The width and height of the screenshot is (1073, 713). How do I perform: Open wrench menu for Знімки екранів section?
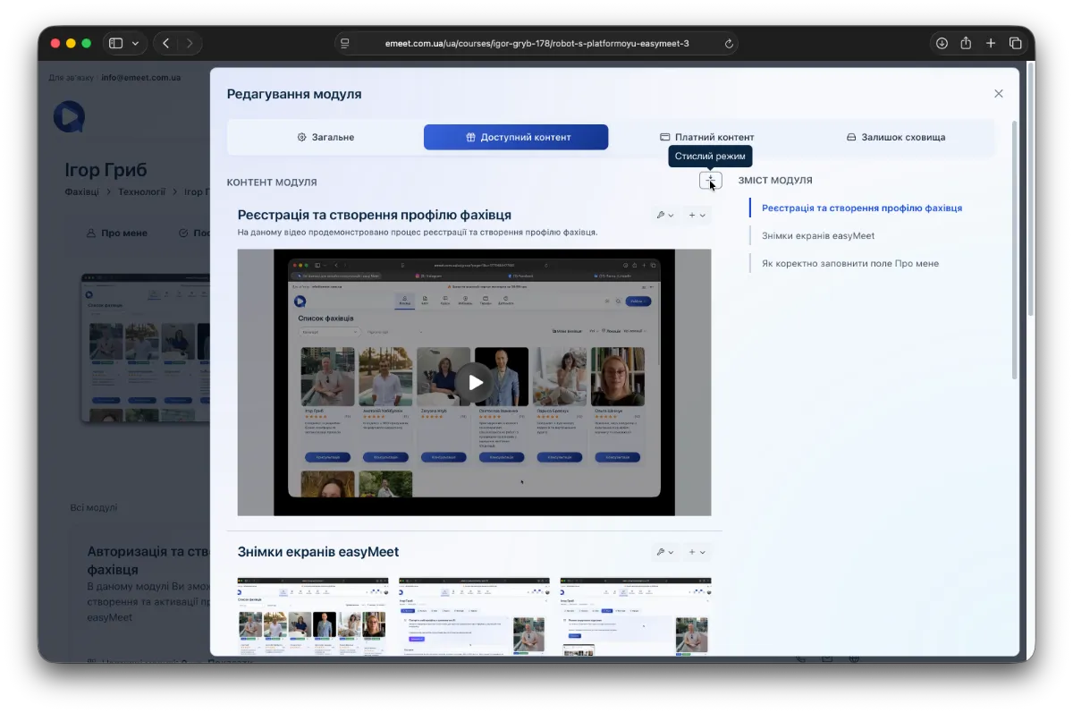(x=665, y=552)
